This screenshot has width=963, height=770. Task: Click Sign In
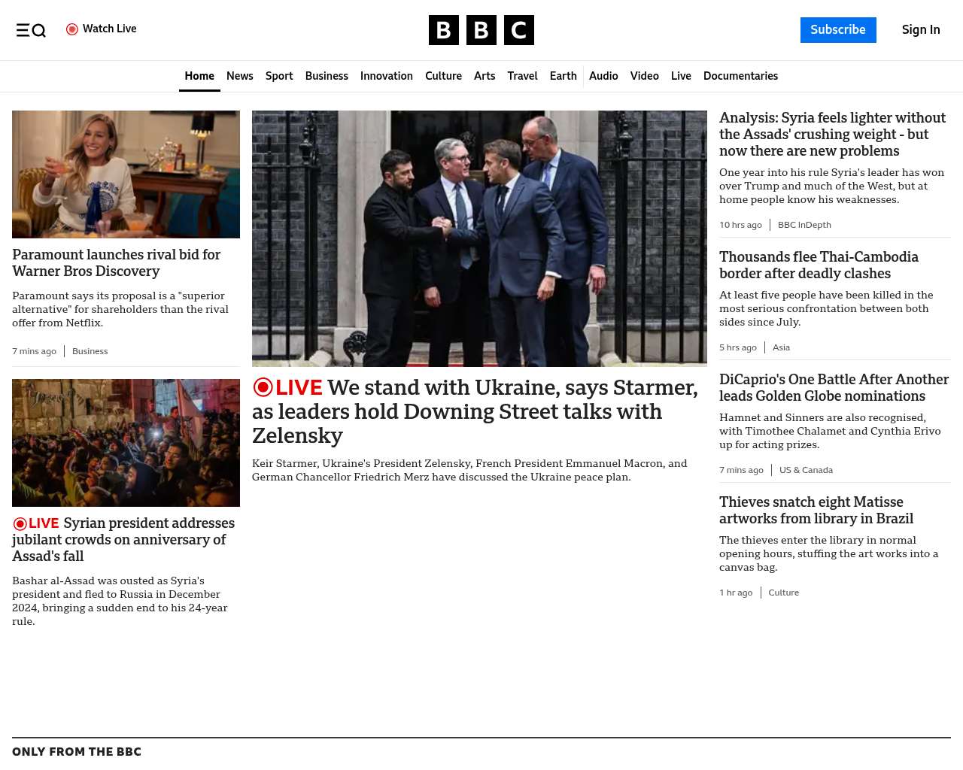click(x=921, y=30)
